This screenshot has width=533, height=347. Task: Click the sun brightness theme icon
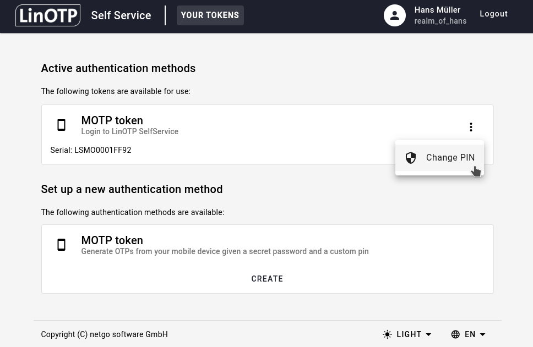tap(388, 334)
